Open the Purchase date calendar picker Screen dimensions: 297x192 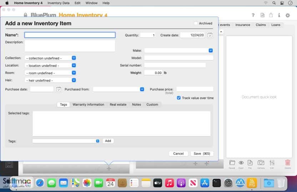point(59,89)
